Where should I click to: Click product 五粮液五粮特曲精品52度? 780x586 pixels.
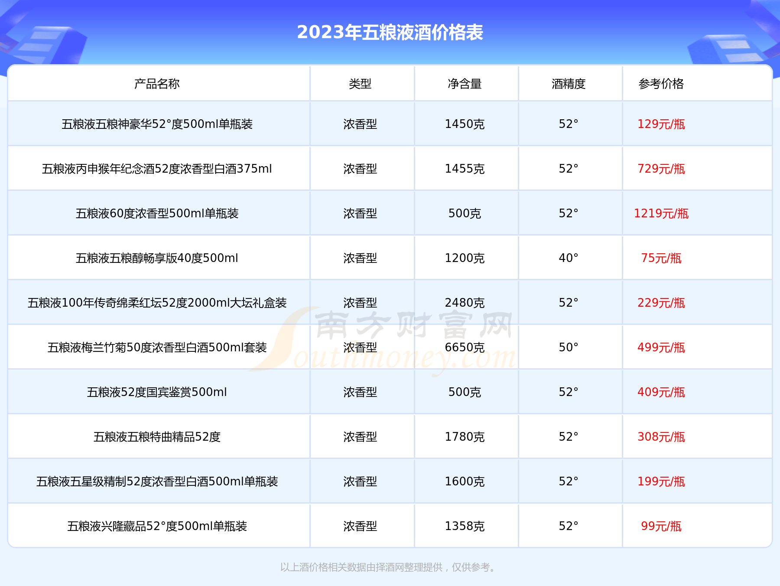click(x=157, y=437)
